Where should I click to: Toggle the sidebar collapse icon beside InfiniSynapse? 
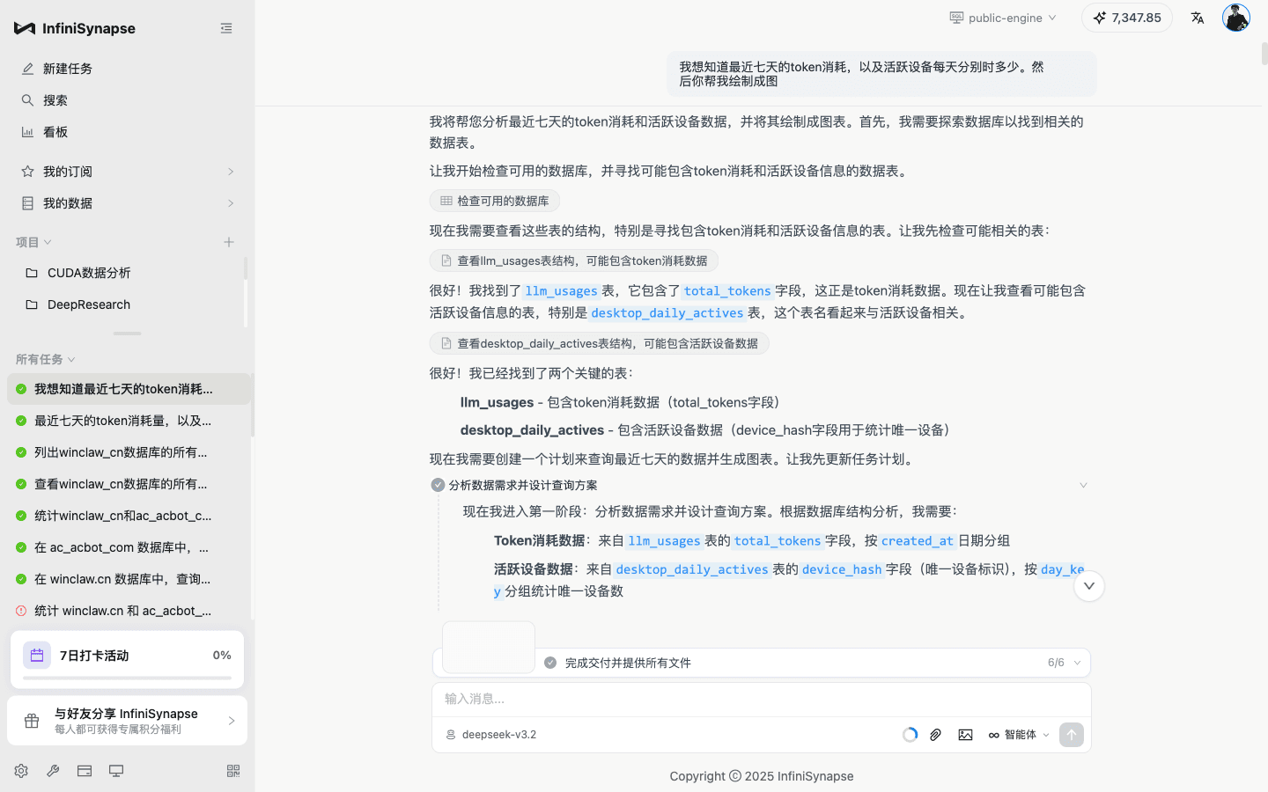(226, 27)
